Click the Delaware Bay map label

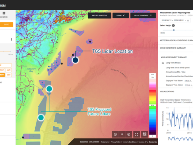coord(31,70)
